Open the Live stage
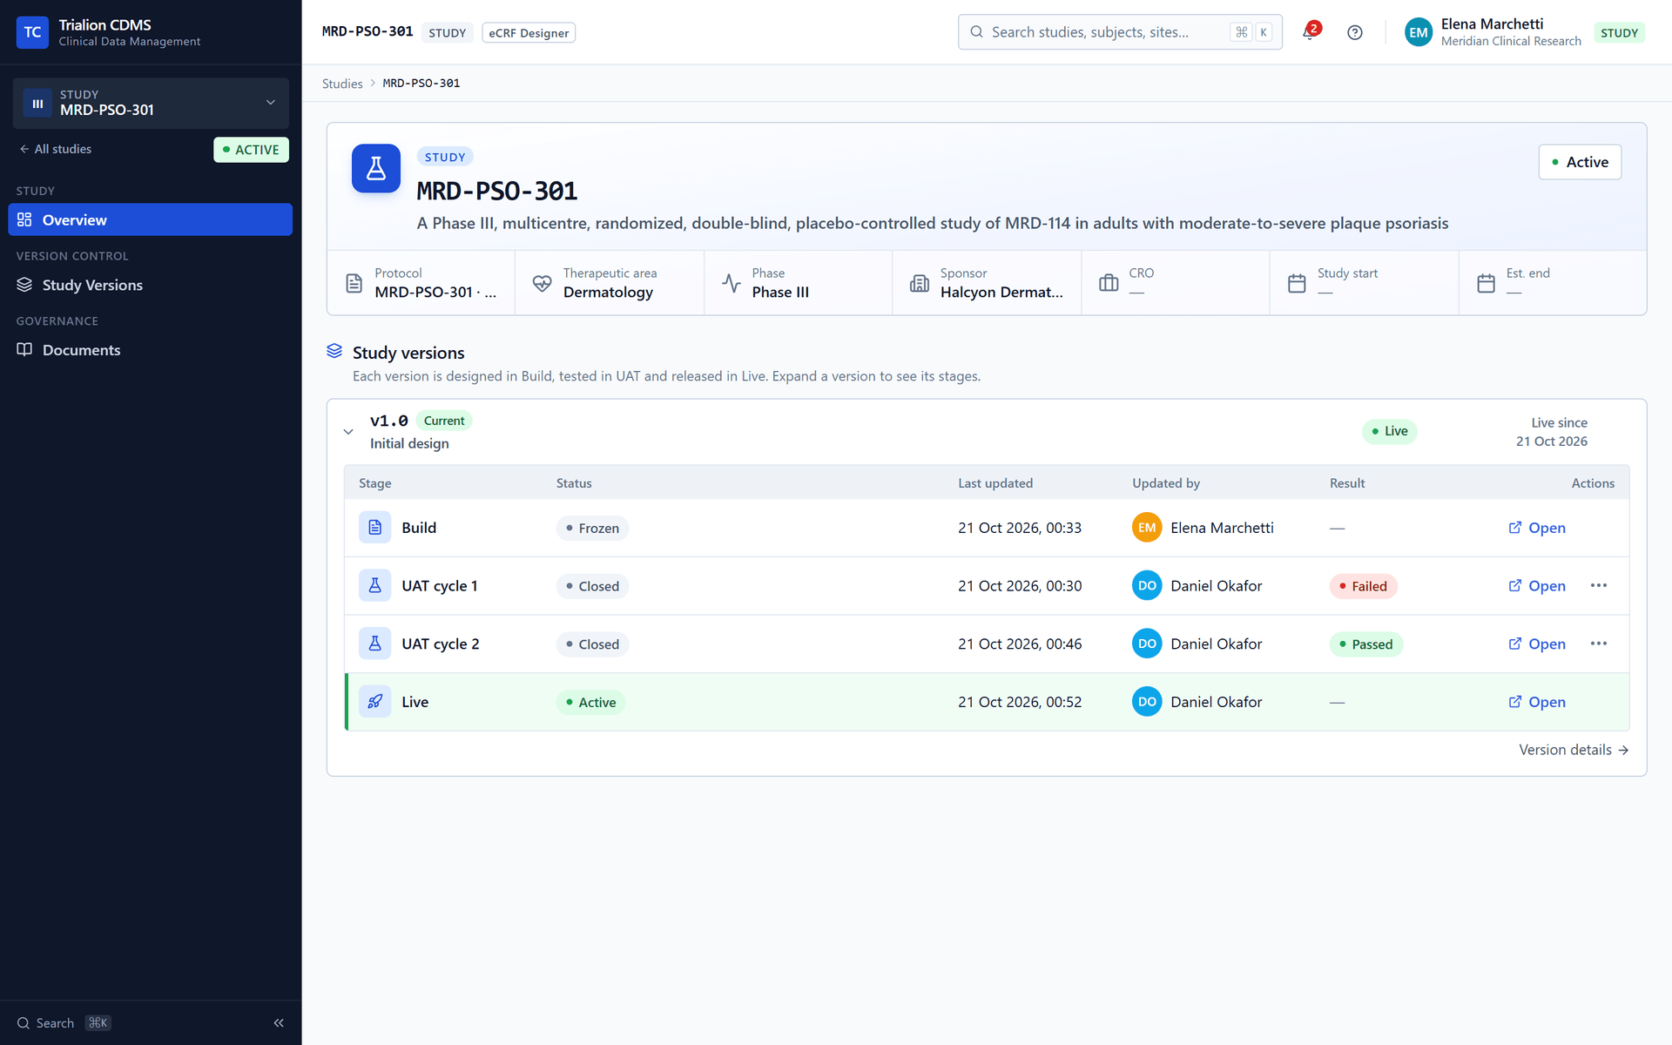 click(1537, 702)
